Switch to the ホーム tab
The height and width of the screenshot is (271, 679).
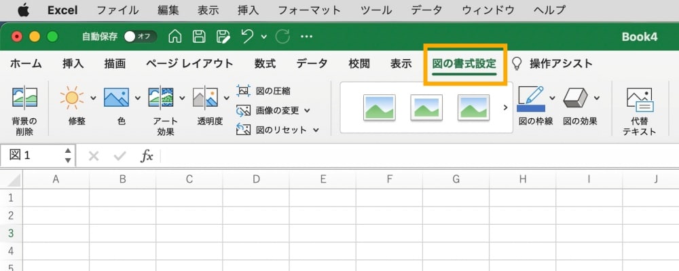coord(26,64)
